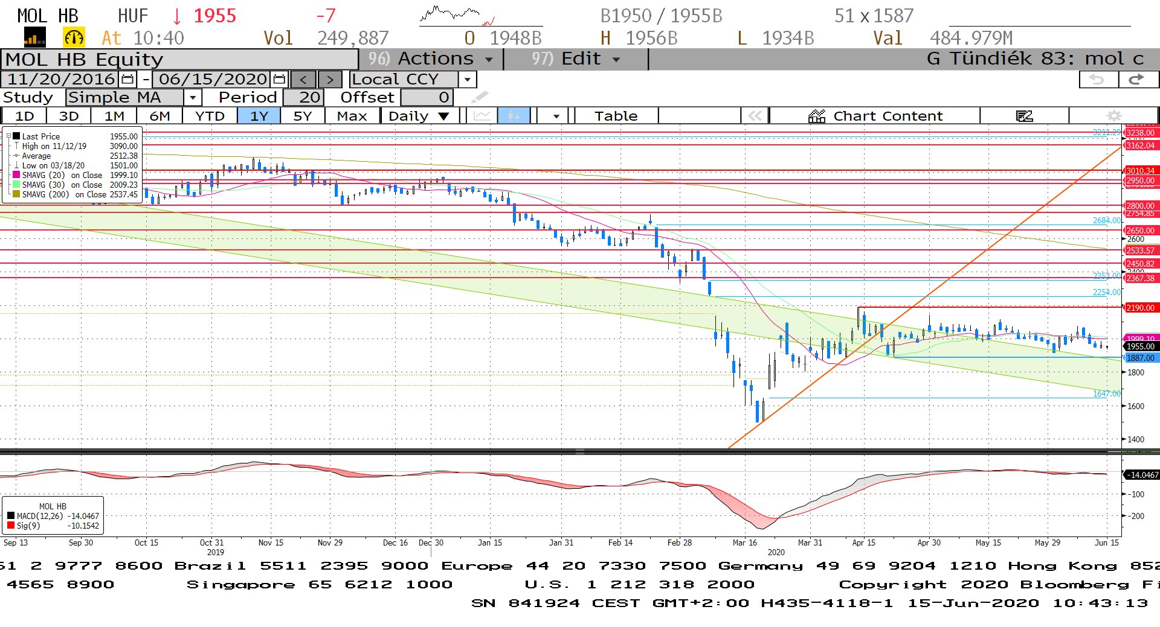Click the Table button

coord(616,116)
